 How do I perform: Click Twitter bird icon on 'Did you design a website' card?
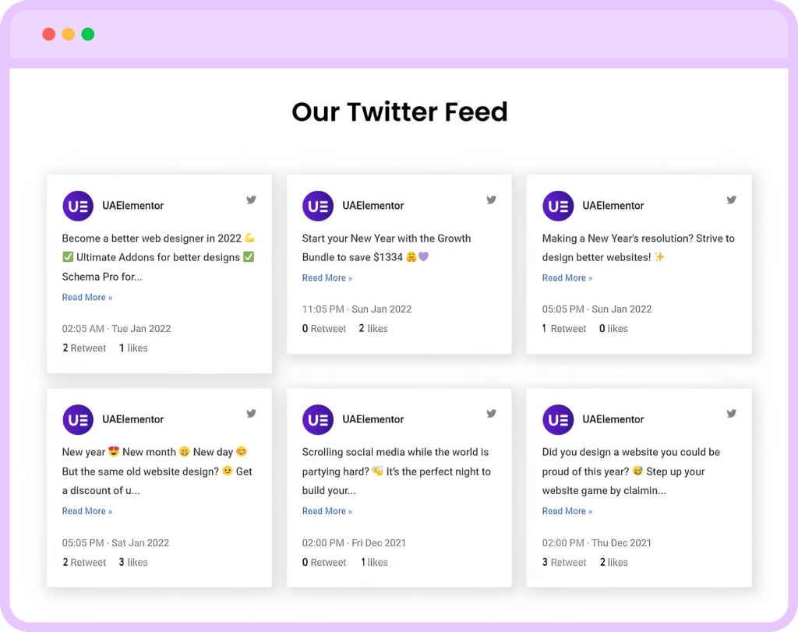tap(732, 414)
